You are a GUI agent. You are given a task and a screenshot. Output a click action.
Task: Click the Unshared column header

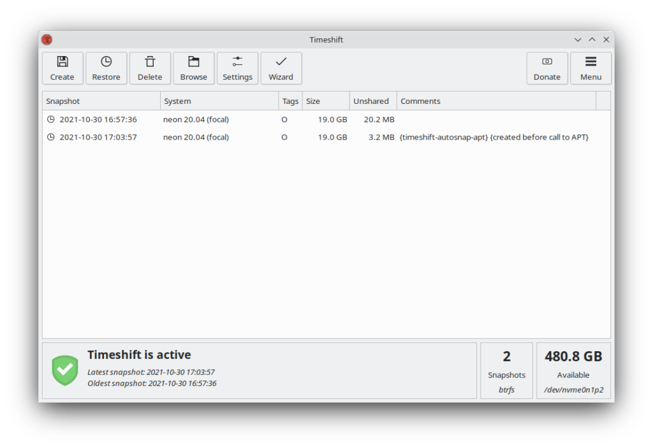point(374,101)
